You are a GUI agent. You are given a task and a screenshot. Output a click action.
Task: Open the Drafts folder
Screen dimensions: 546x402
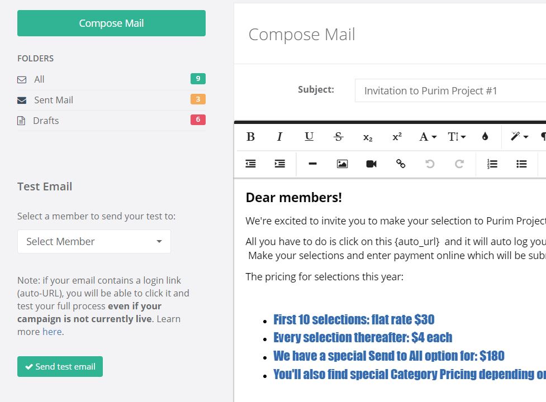pos(46,121)
